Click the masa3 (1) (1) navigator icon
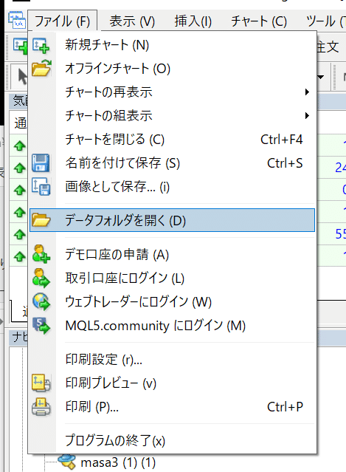 coord(66,462)
